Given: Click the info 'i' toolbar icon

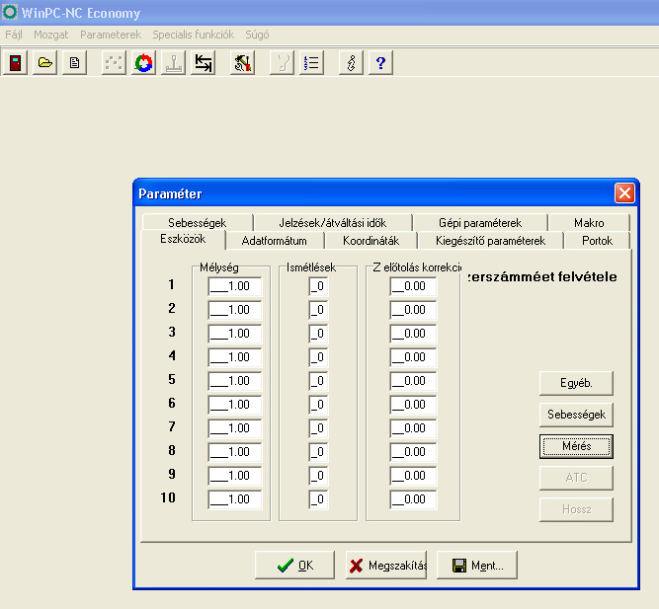Looking at the screenshot, I should [x=351, y=63].
